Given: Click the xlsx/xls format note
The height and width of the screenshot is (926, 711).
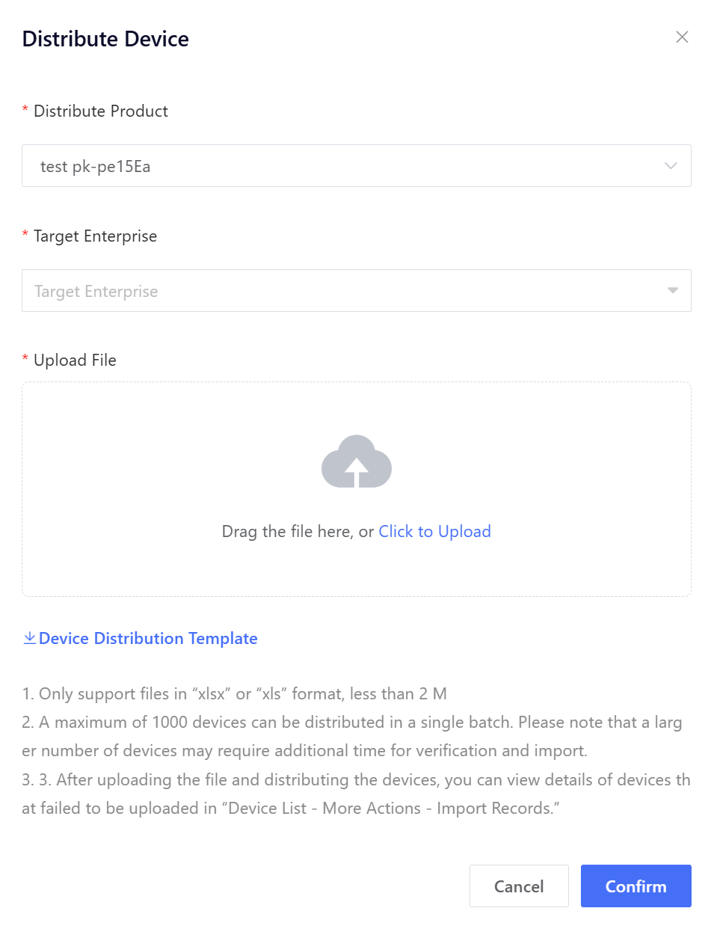Looking at the screenshot, I should point(235,694).
